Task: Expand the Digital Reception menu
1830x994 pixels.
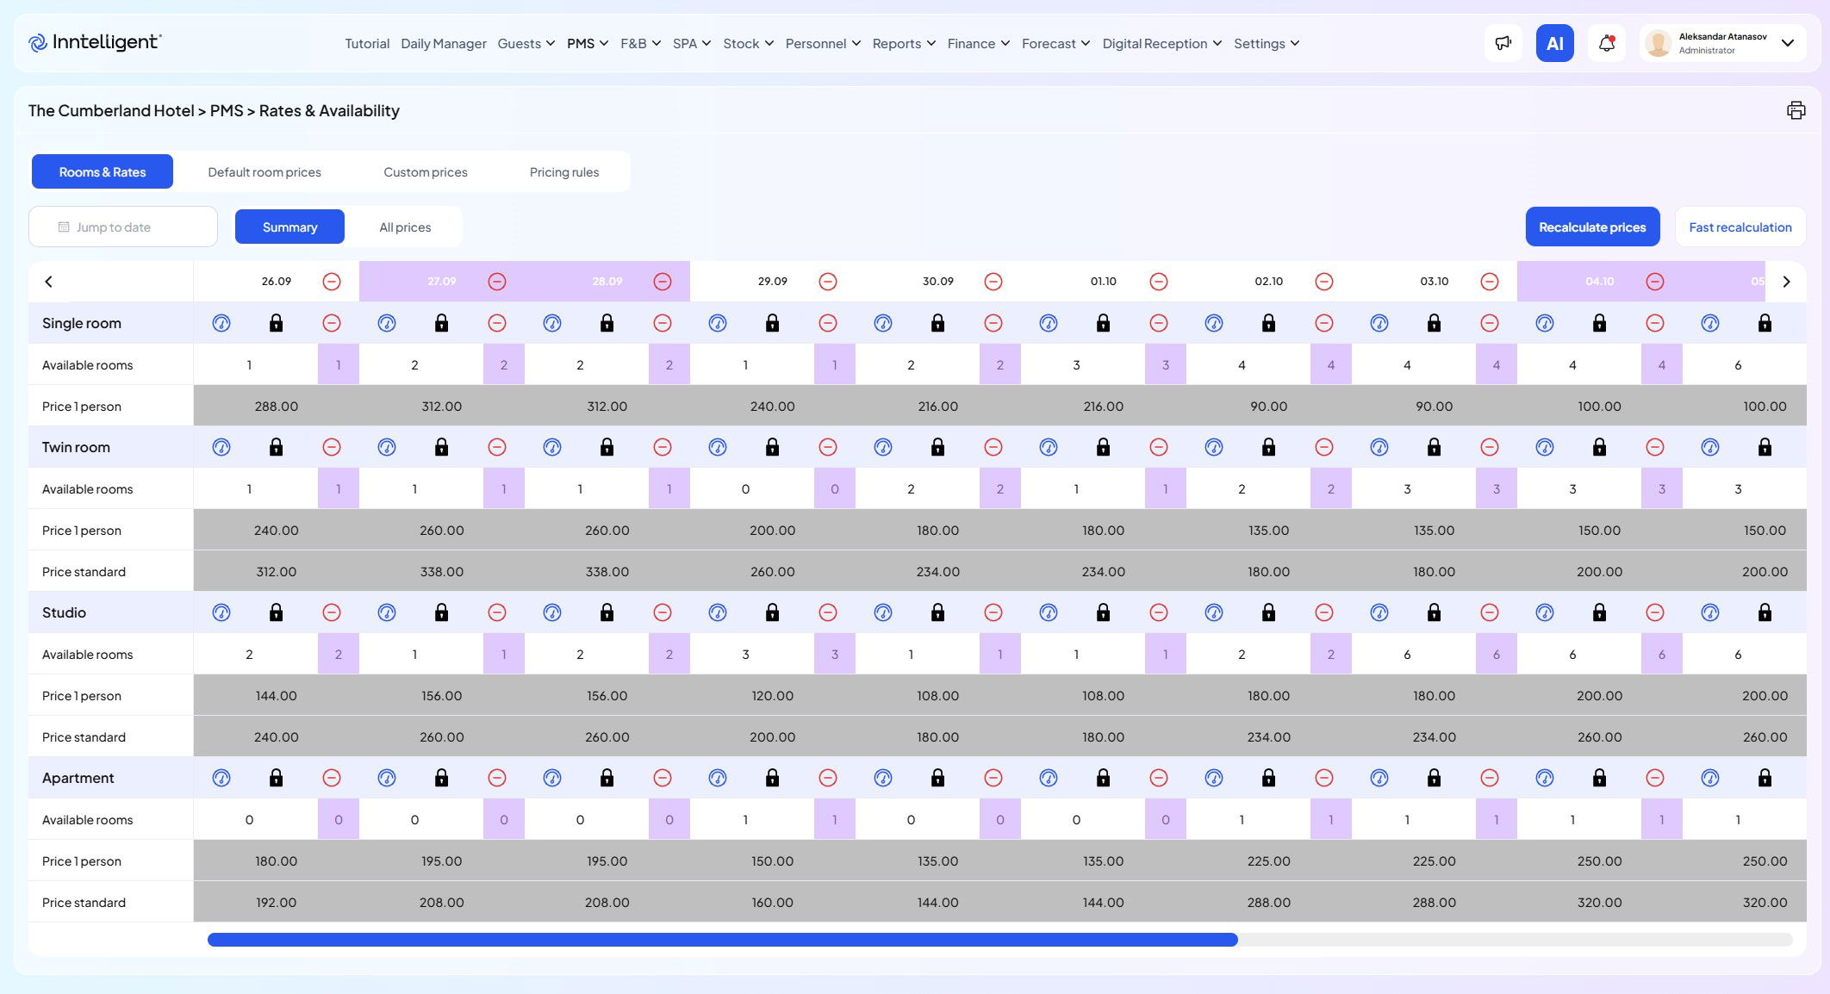Action: pos(1161,43)
